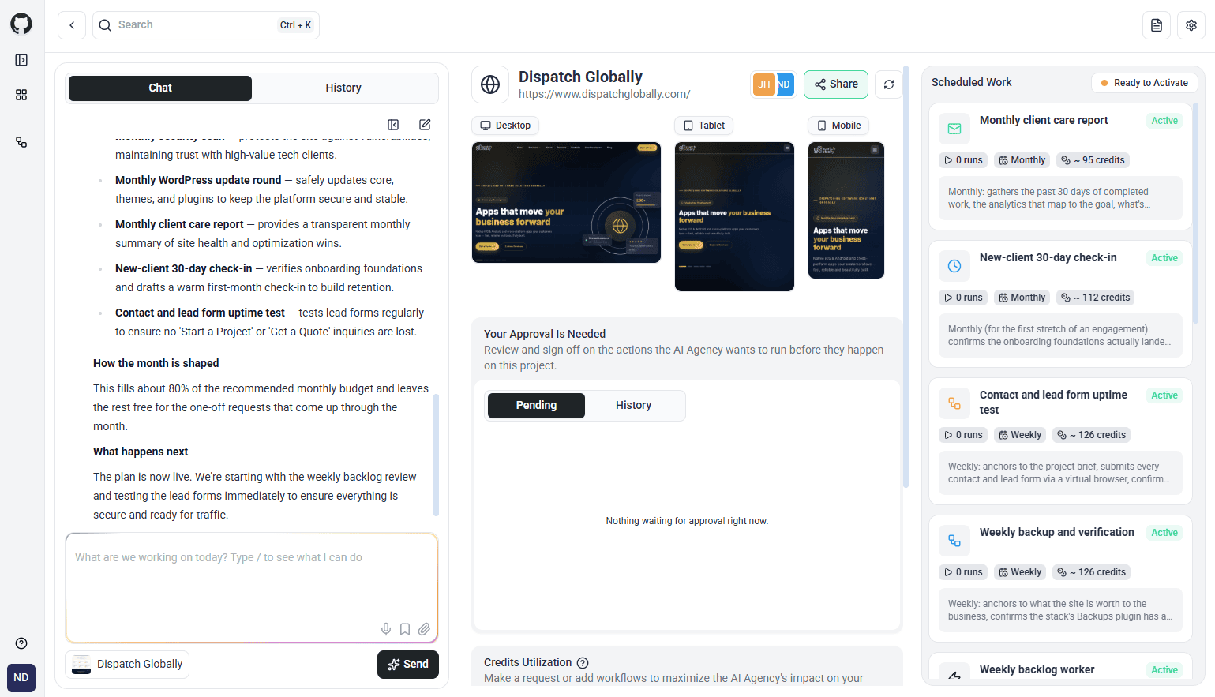Screen dimensions: 1215x697
Task: Click the mail icon on Monthly client care report
Action: (x=954, y=129)
